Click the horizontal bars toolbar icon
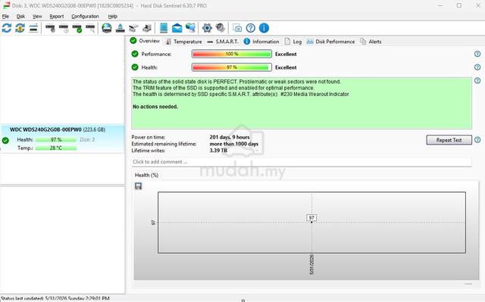The image size is (485, 302). tap(33, 28)
